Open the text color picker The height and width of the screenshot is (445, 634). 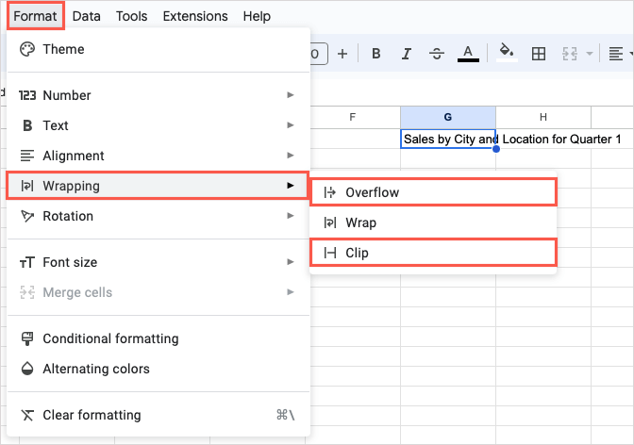pyautogui.click(x=467, y=54)
